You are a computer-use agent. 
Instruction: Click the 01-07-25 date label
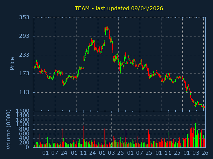coord(140,153)
